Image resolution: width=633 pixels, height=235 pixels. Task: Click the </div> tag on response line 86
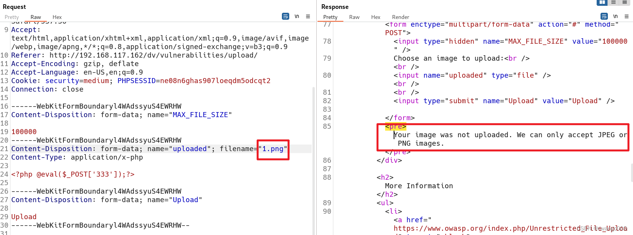click(x=389, y=160)
